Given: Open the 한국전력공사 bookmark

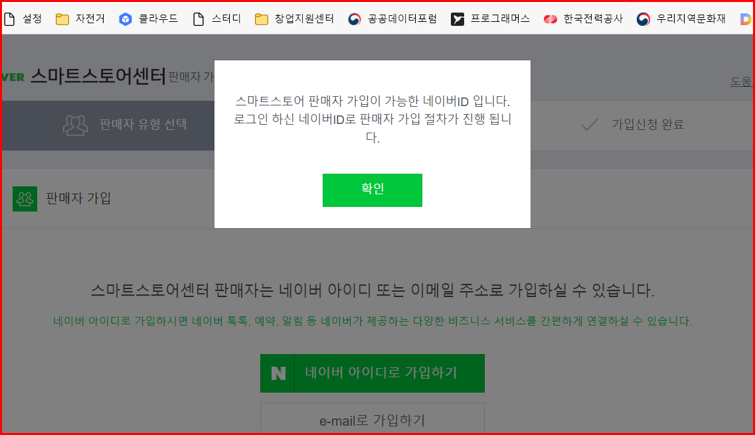Looking at the screenshot, I should click(x=583, y=19).
